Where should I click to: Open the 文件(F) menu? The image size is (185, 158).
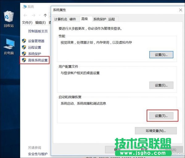[27, 22]
